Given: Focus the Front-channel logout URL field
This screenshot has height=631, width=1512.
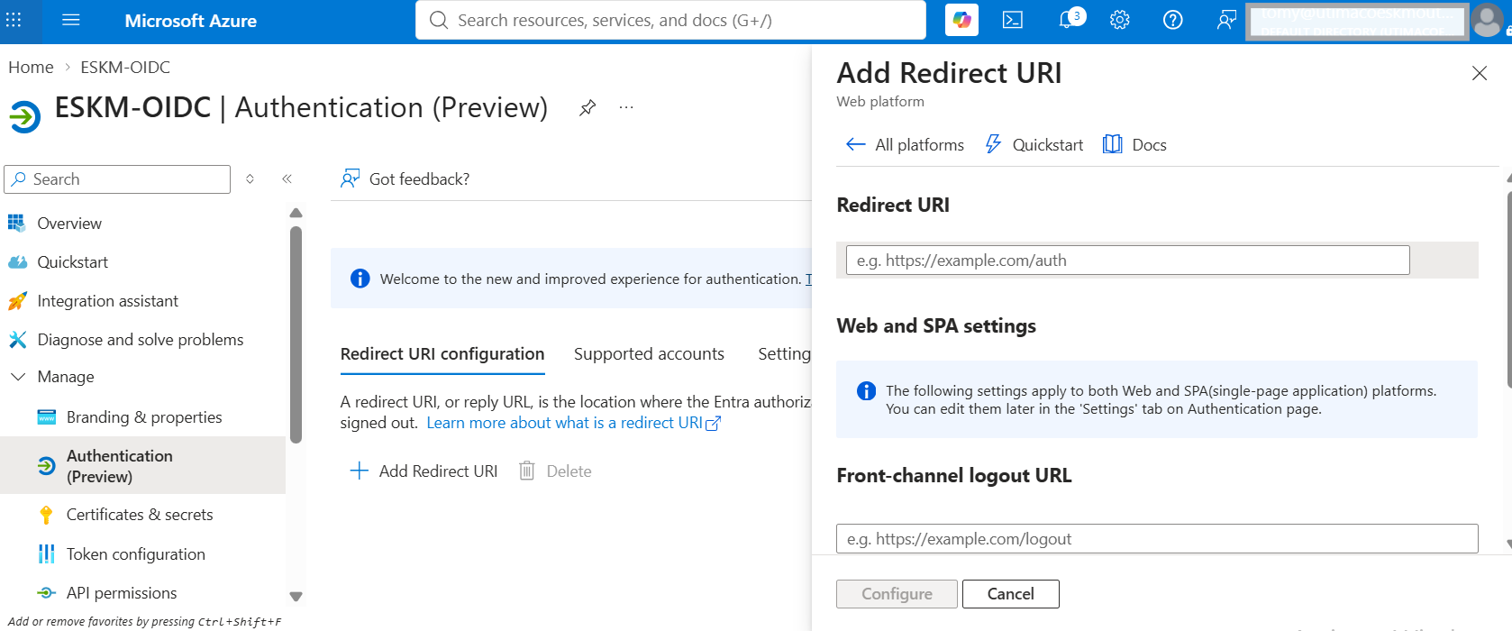Looking at the screenshot, I should click(1157, 539).
